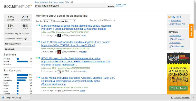
Task: Click the Search button
Action: pyautogui.click(x=111, y=6)
